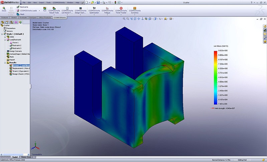Click the Restraints tool
Image resolution: width=267 pixels, height=162 pixels.
pos(24,6)
